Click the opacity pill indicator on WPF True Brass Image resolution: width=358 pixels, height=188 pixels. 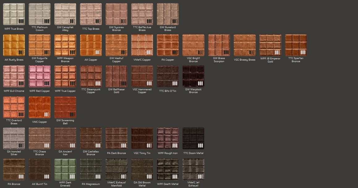(x=21, y=21)
